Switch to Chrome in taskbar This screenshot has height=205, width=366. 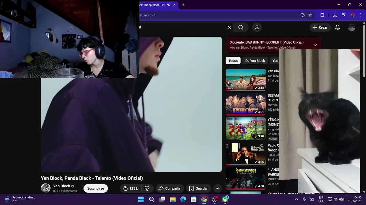tap(204, 199)
